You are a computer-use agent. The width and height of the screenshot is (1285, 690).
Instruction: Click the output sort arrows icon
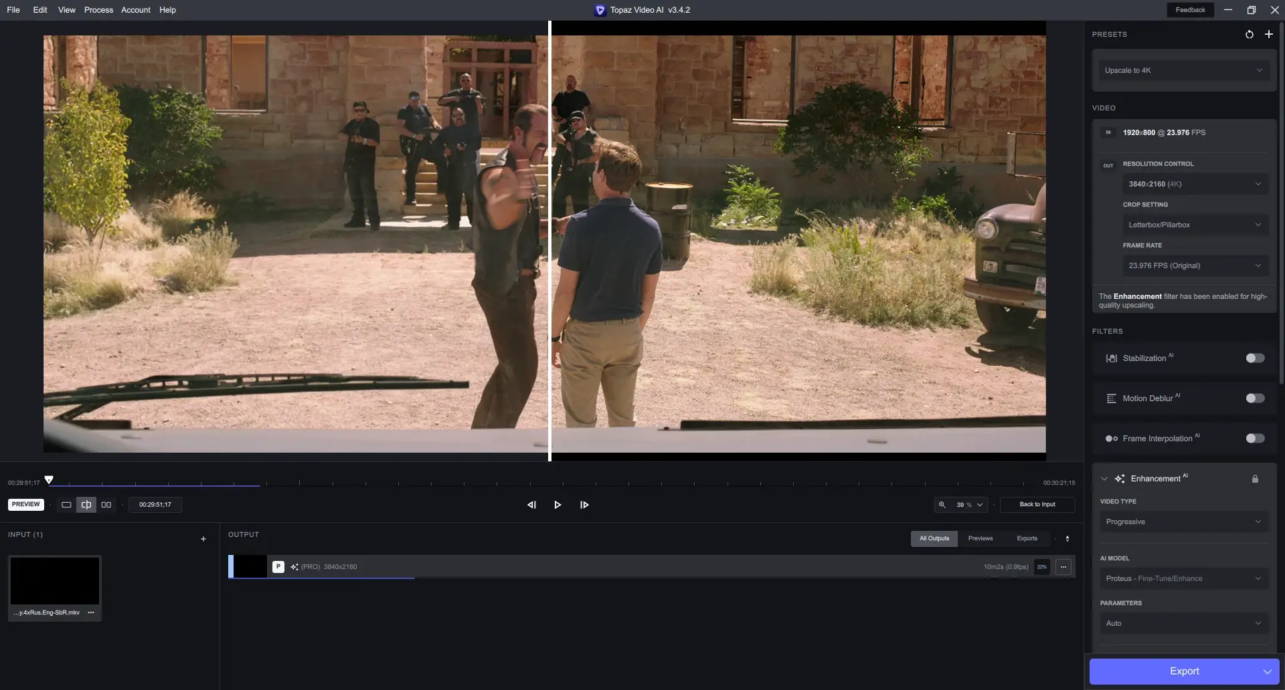pos(1067,538)
